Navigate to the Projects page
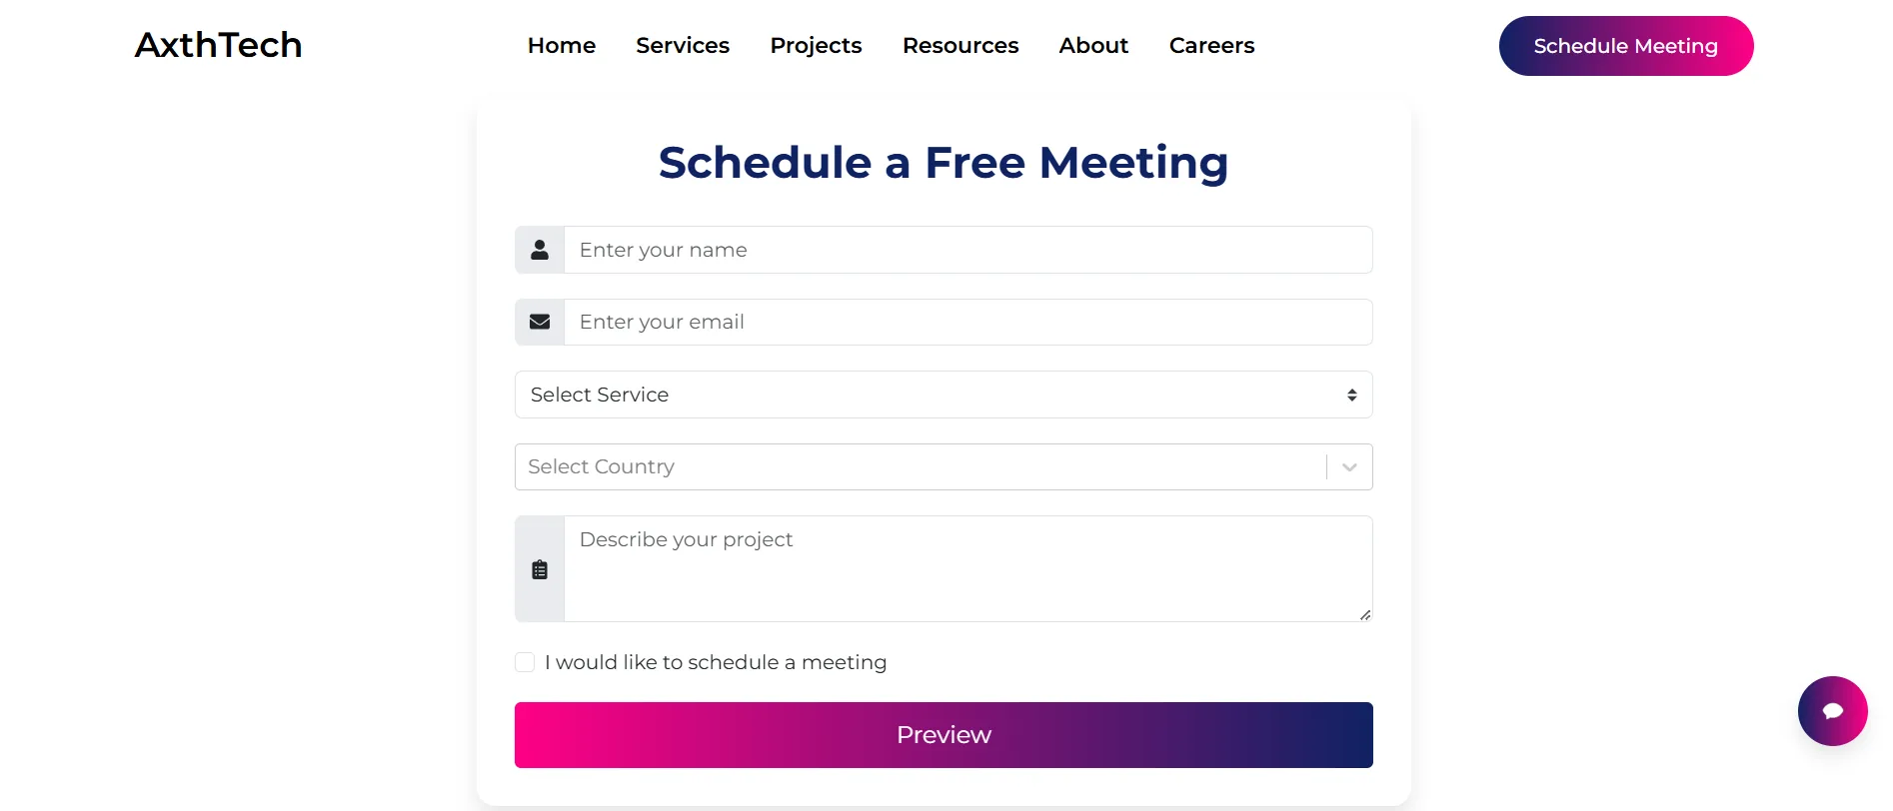The width and height of the screenshot is (1893, 811). click(x=816, y=45)
